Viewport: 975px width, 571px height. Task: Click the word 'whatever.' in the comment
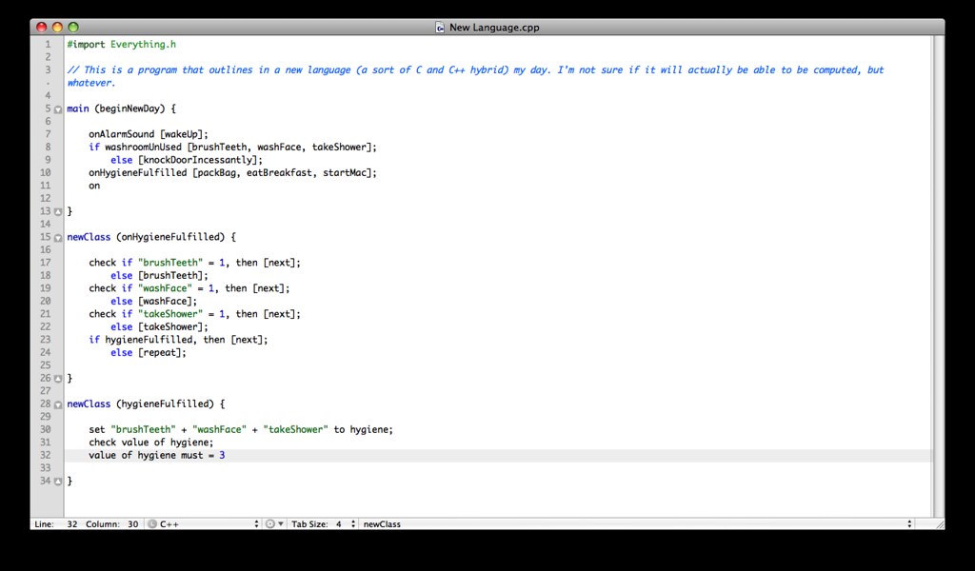91,83
